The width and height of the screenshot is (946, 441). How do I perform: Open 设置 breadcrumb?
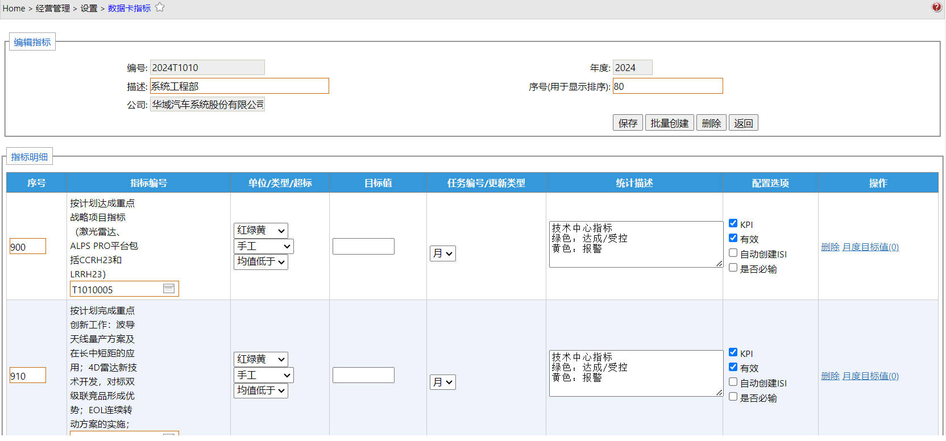(89, 9)
